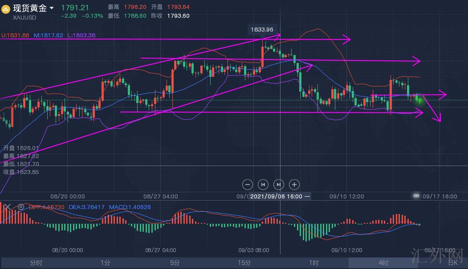Switch chart to 15分 timeframe
468x269 pixels.
[x=244, y=263]
